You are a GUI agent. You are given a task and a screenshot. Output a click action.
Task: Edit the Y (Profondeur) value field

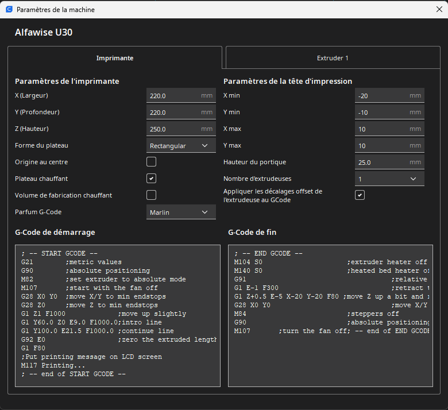(x=181, y=112)
